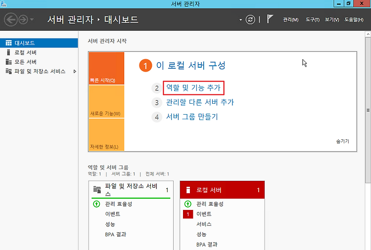Click BPA 결과 in 로컬 서버 tile
The height and width of the screenshot is (250, 371).
click(207, 245)
